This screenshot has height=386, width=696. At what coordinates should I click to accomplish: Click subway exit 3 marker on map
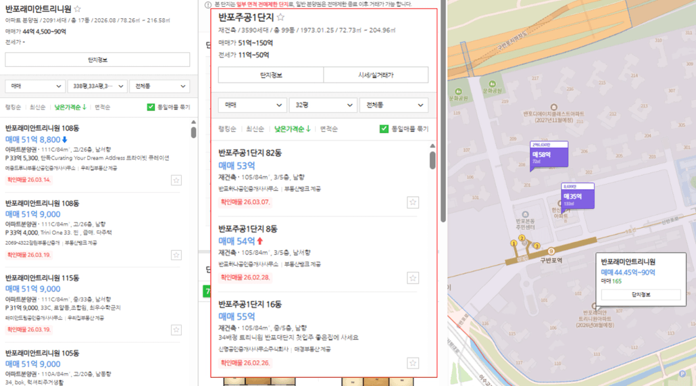pyautogui.click(x=537, y=246)
